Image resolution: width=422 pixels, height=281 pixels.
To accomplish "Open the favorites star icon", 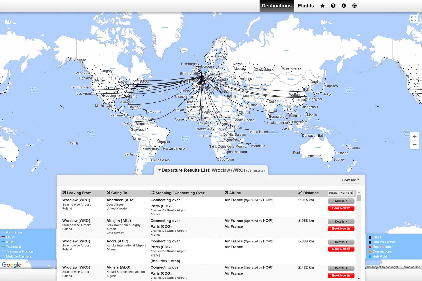I will click(322, 6).
